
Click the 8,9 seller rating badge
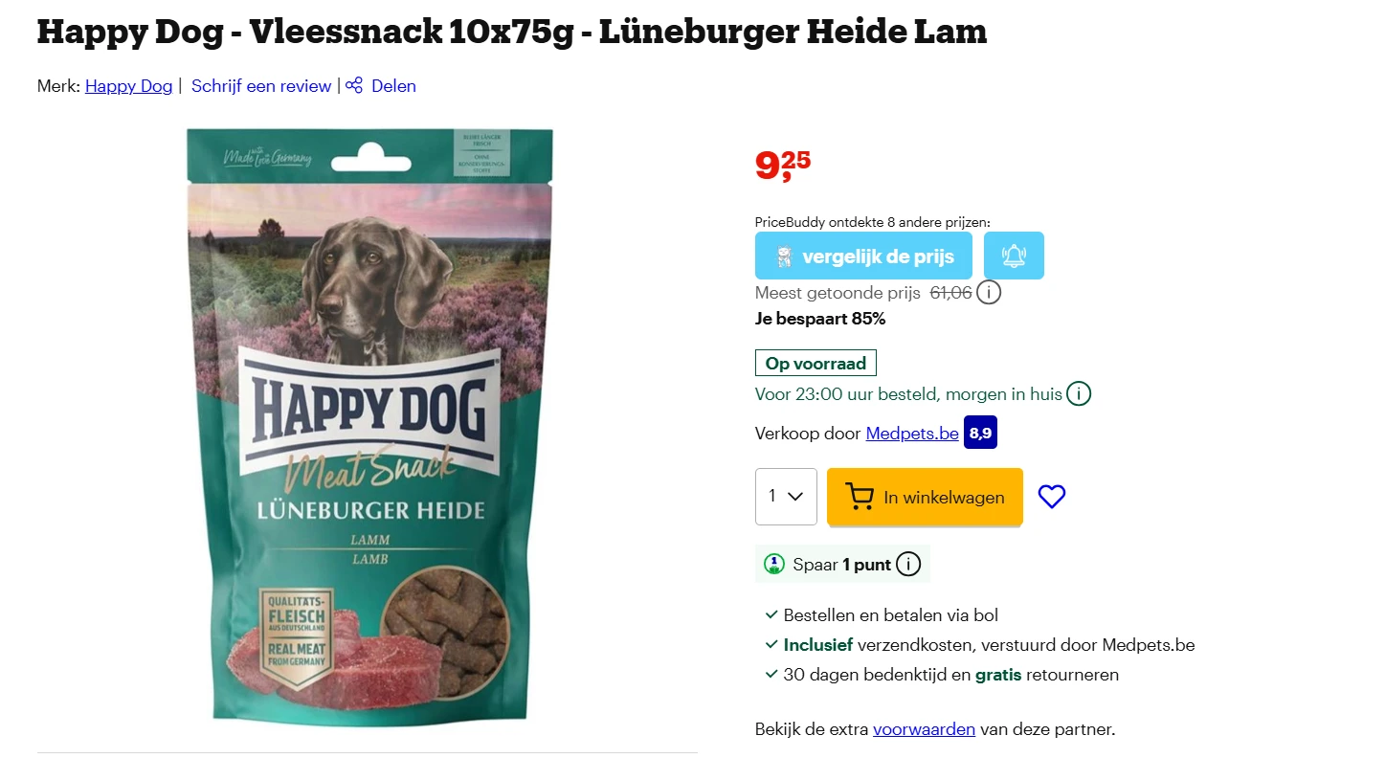coord(981,433)
